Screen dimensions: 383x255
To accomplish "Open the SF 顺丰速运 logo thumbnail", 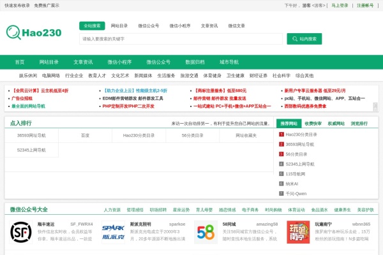I will pos(21,232).
